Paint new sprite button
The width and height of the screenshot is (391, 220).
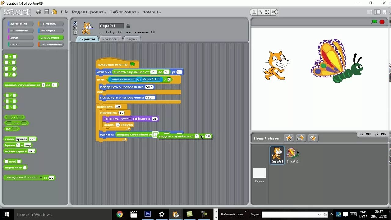[289, 138]
